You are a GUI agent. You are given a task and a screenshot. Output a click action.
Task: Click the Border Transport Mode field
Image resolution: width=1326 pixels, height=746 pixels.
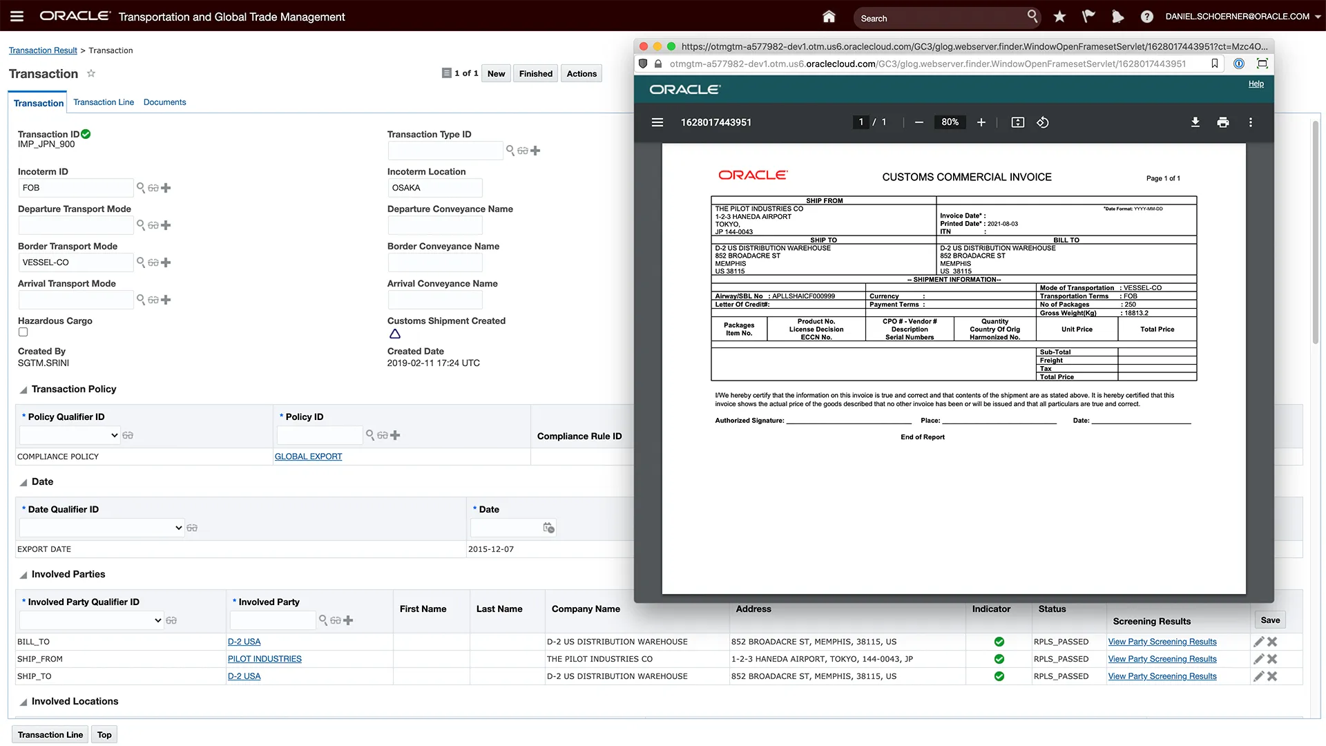tap(75, 262)
